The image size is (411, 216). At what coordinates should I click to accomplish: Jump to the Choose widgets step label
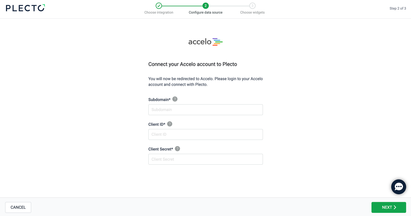pos(252,13)
